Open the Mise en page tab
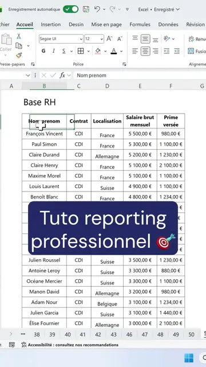This screenshot has width=206, height=367. (106, 24)
